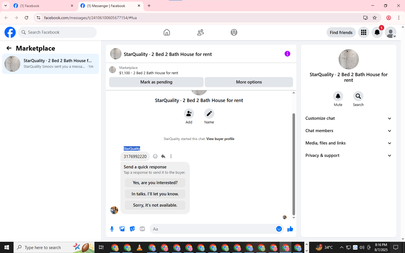
Task: Open the notifications bell icon
Action: tap(377, 32)
